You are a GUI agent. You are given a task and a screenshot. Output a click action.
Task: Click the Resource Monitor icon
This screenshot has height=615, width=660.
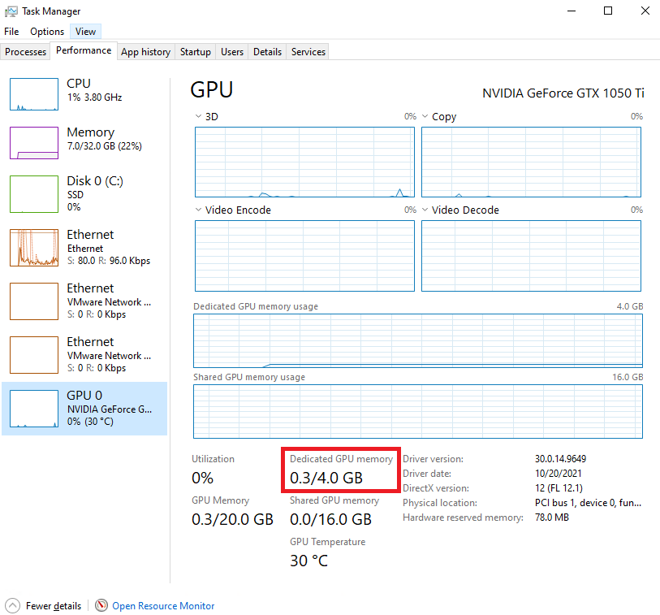101,606
